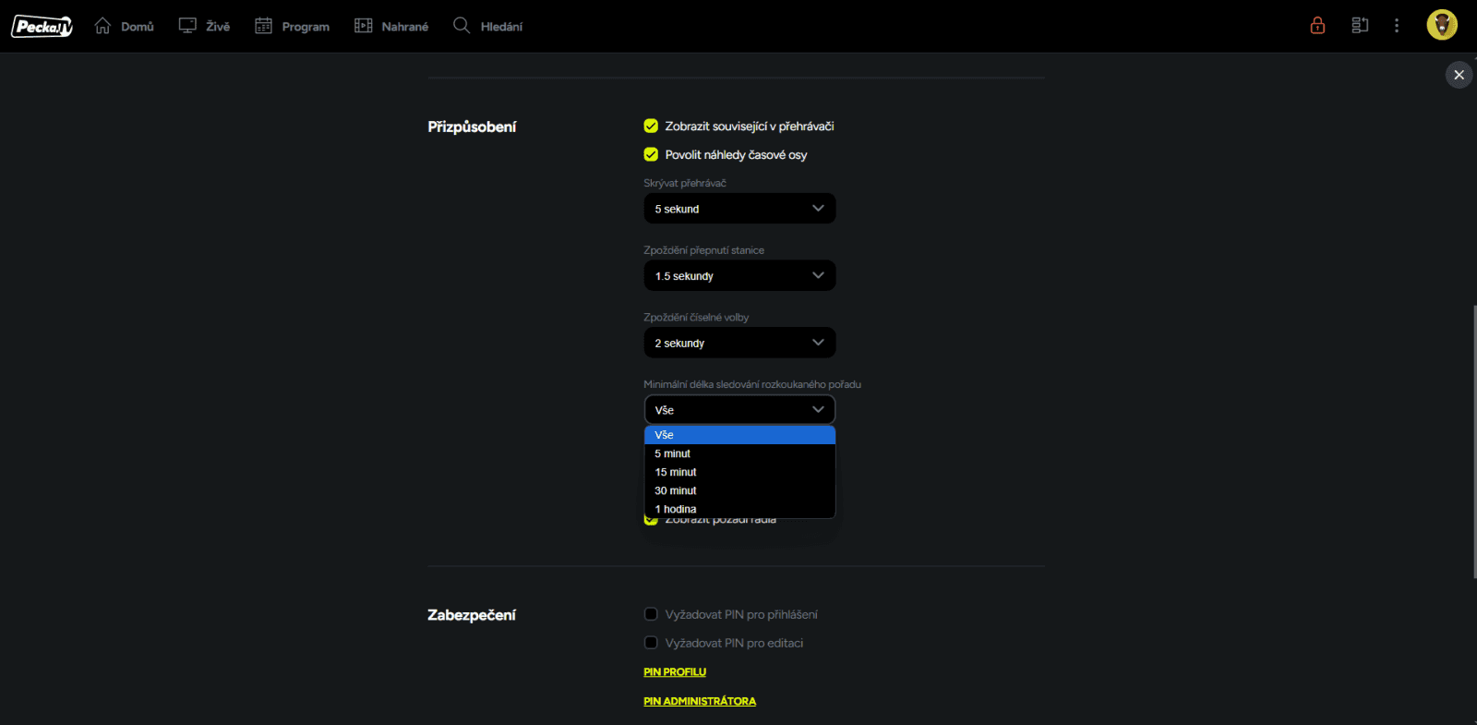The width and height of the screenshot is (1477, 725).
Task: Open the Program guide
Action: click(x=292, y=26)
